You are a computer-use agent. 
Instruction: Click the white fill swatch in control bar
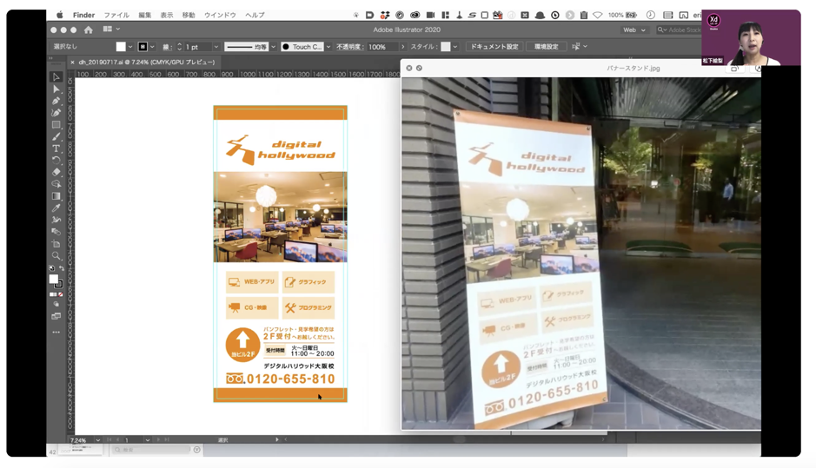(x=121, y=47)
